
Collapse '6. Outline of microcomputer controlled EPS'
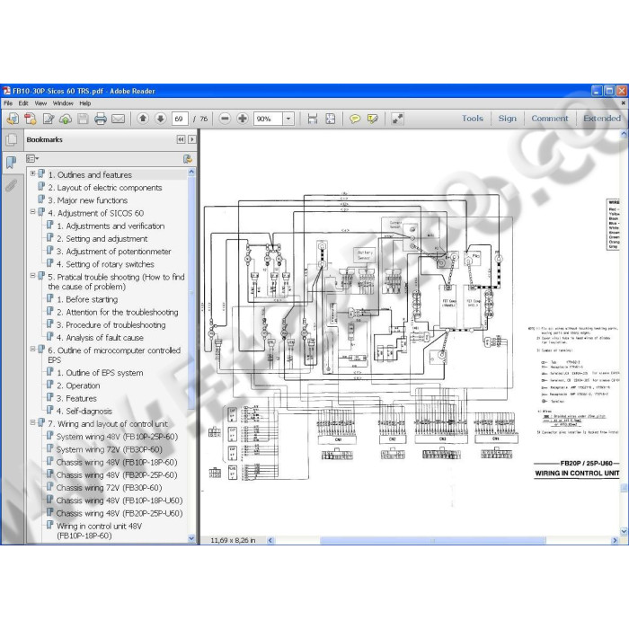(33, 350)
